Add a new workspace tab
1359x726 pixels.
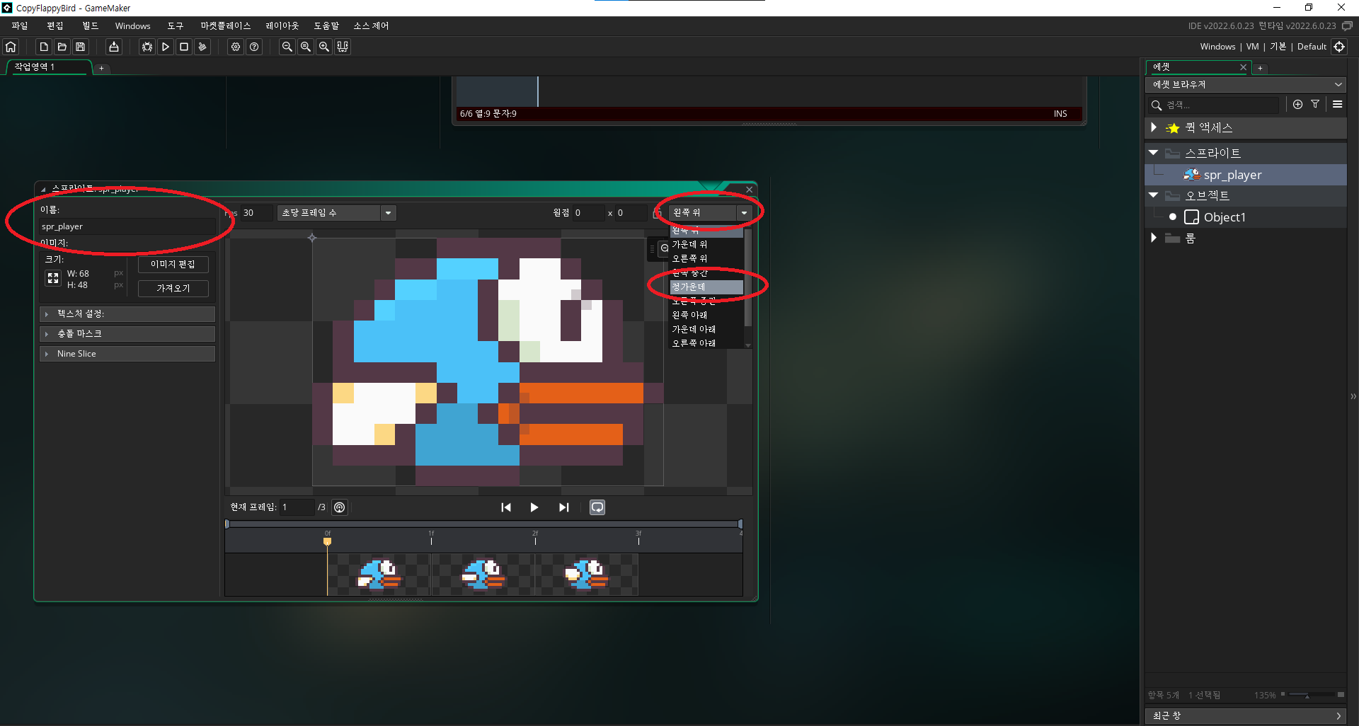[x=101, y=68]
